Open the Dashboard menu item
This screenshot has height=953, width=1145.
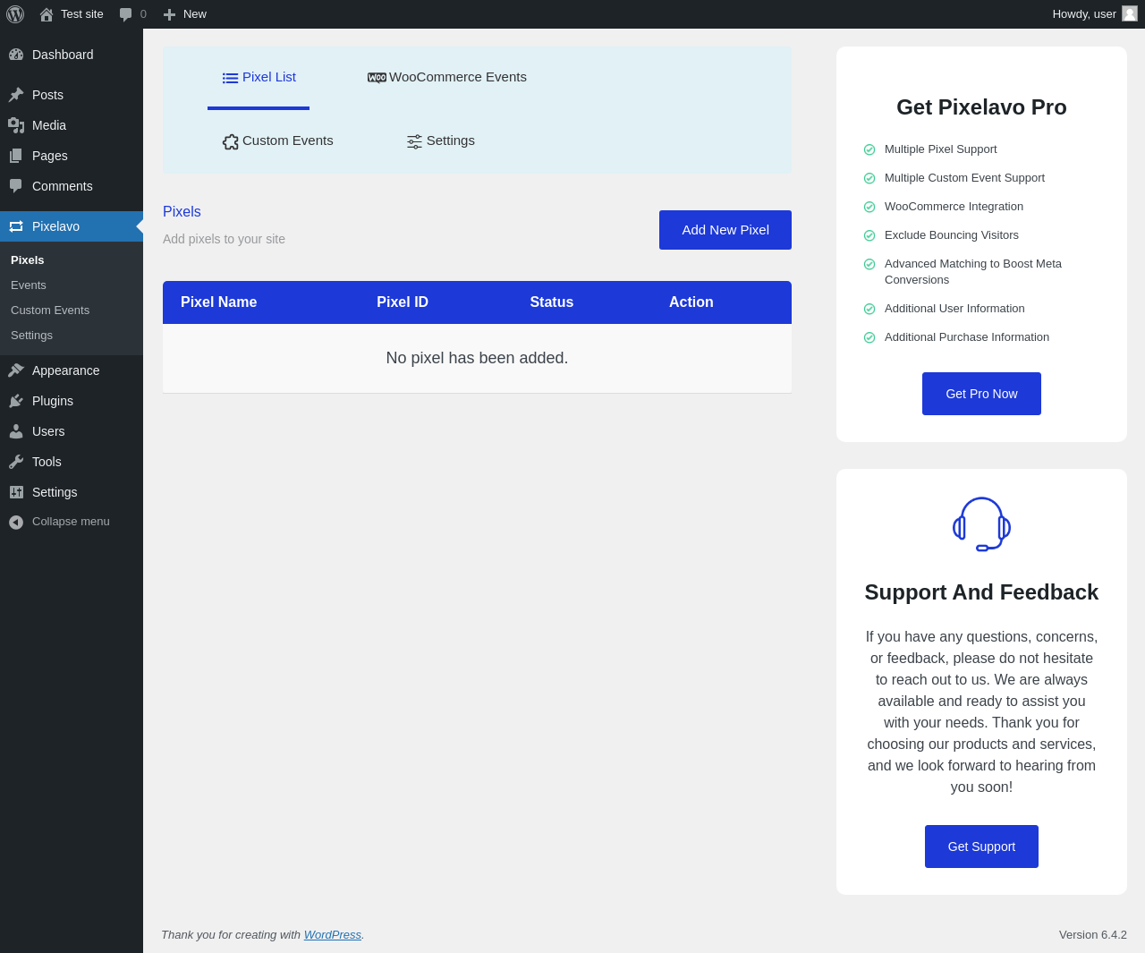point(72,55)
